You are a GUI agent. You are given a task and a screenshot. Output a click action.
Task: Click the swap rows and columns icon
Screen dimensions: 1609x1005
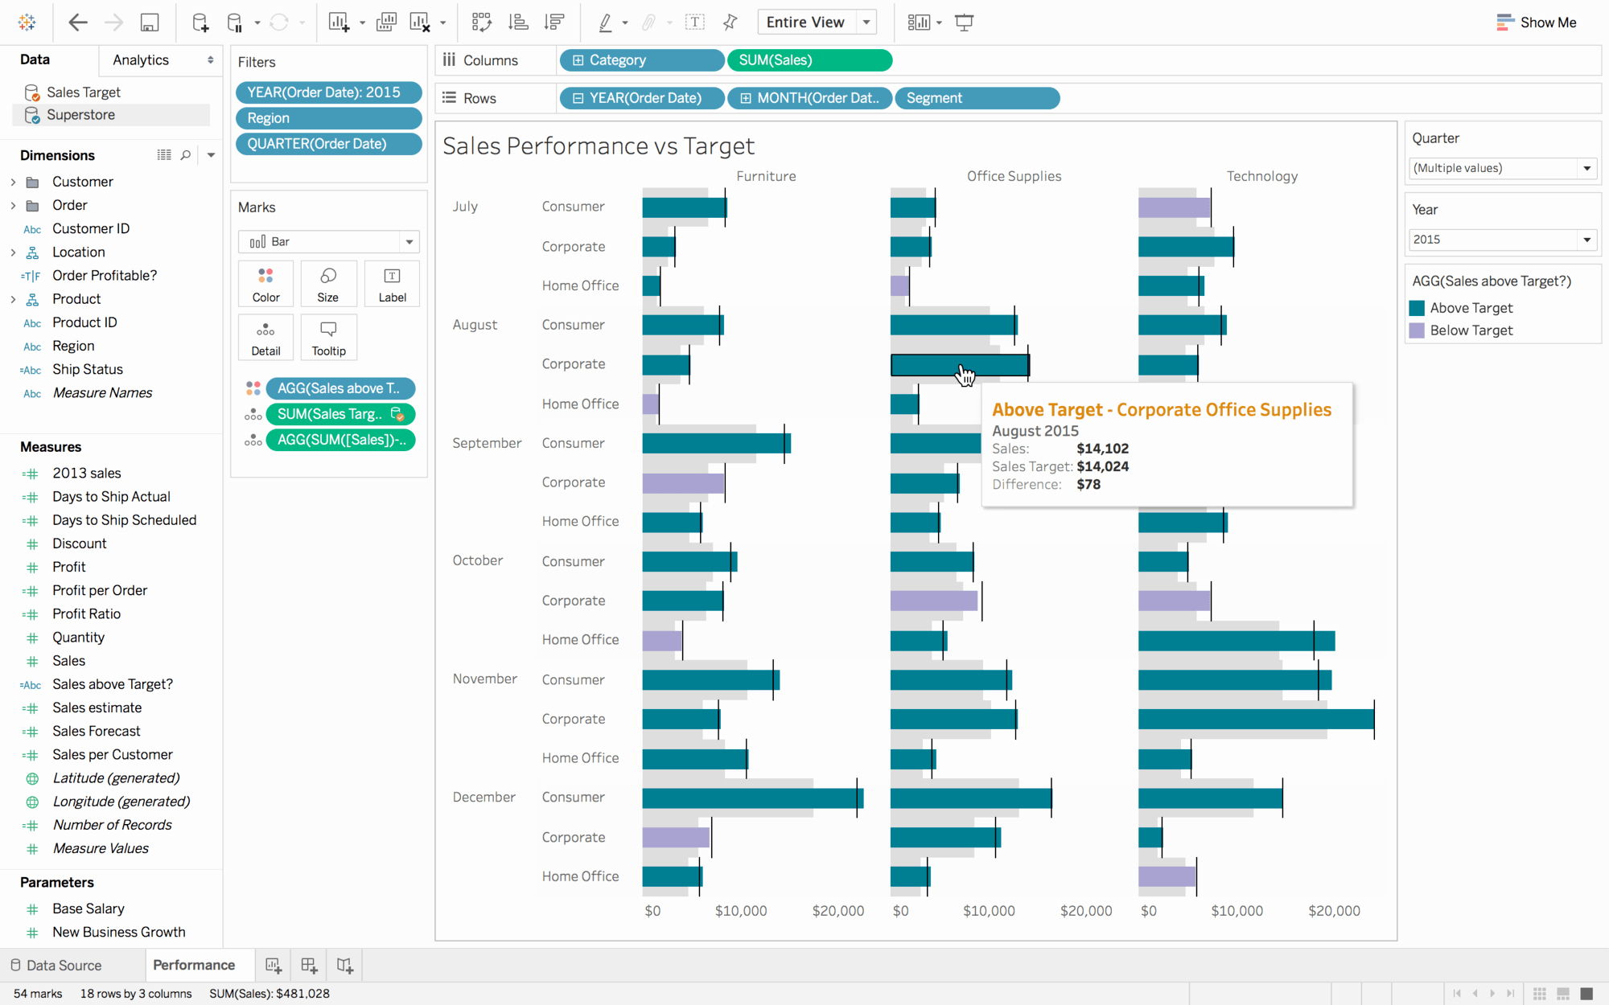pyautogui.click(x=481, y=22)
